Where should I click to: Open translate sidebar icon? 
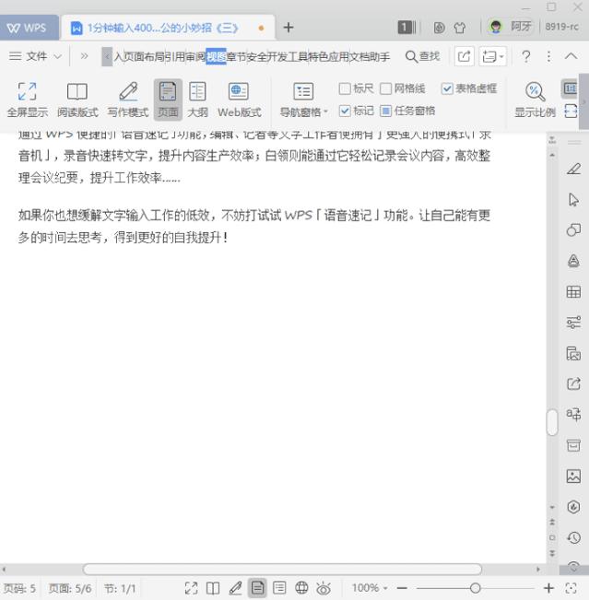[x=573, y=414]
